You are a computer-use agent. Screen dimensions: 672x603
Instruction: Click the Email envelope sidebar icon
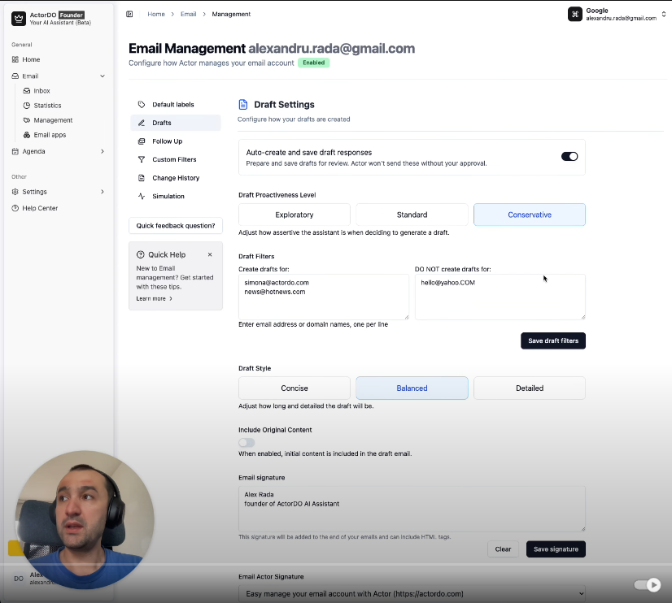pos(15,76)
